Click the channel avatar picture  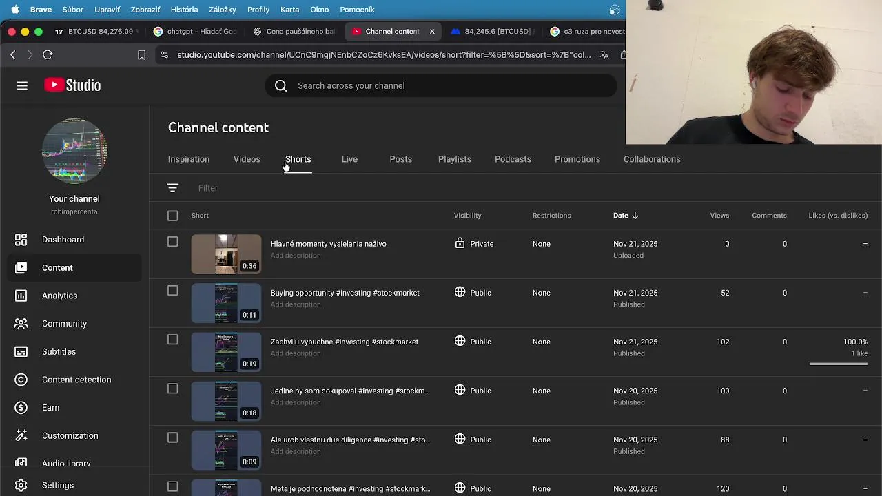pyautogui.click(x=74, y=151)
